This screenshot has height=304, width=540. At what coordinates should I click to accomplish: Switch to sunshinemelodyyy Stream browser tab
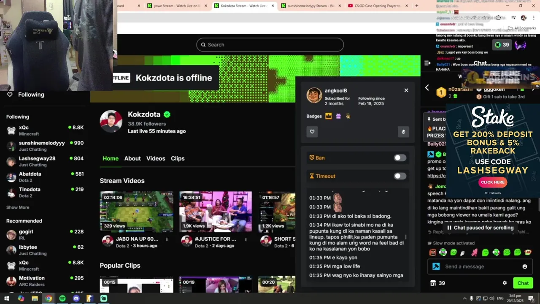(310, 6)
